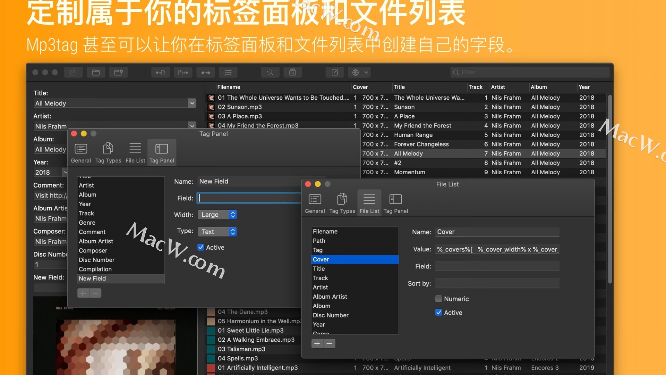Switch to Tag Types tab in File List window
This screenshot has height=375, width=666.
pos(342,203)
